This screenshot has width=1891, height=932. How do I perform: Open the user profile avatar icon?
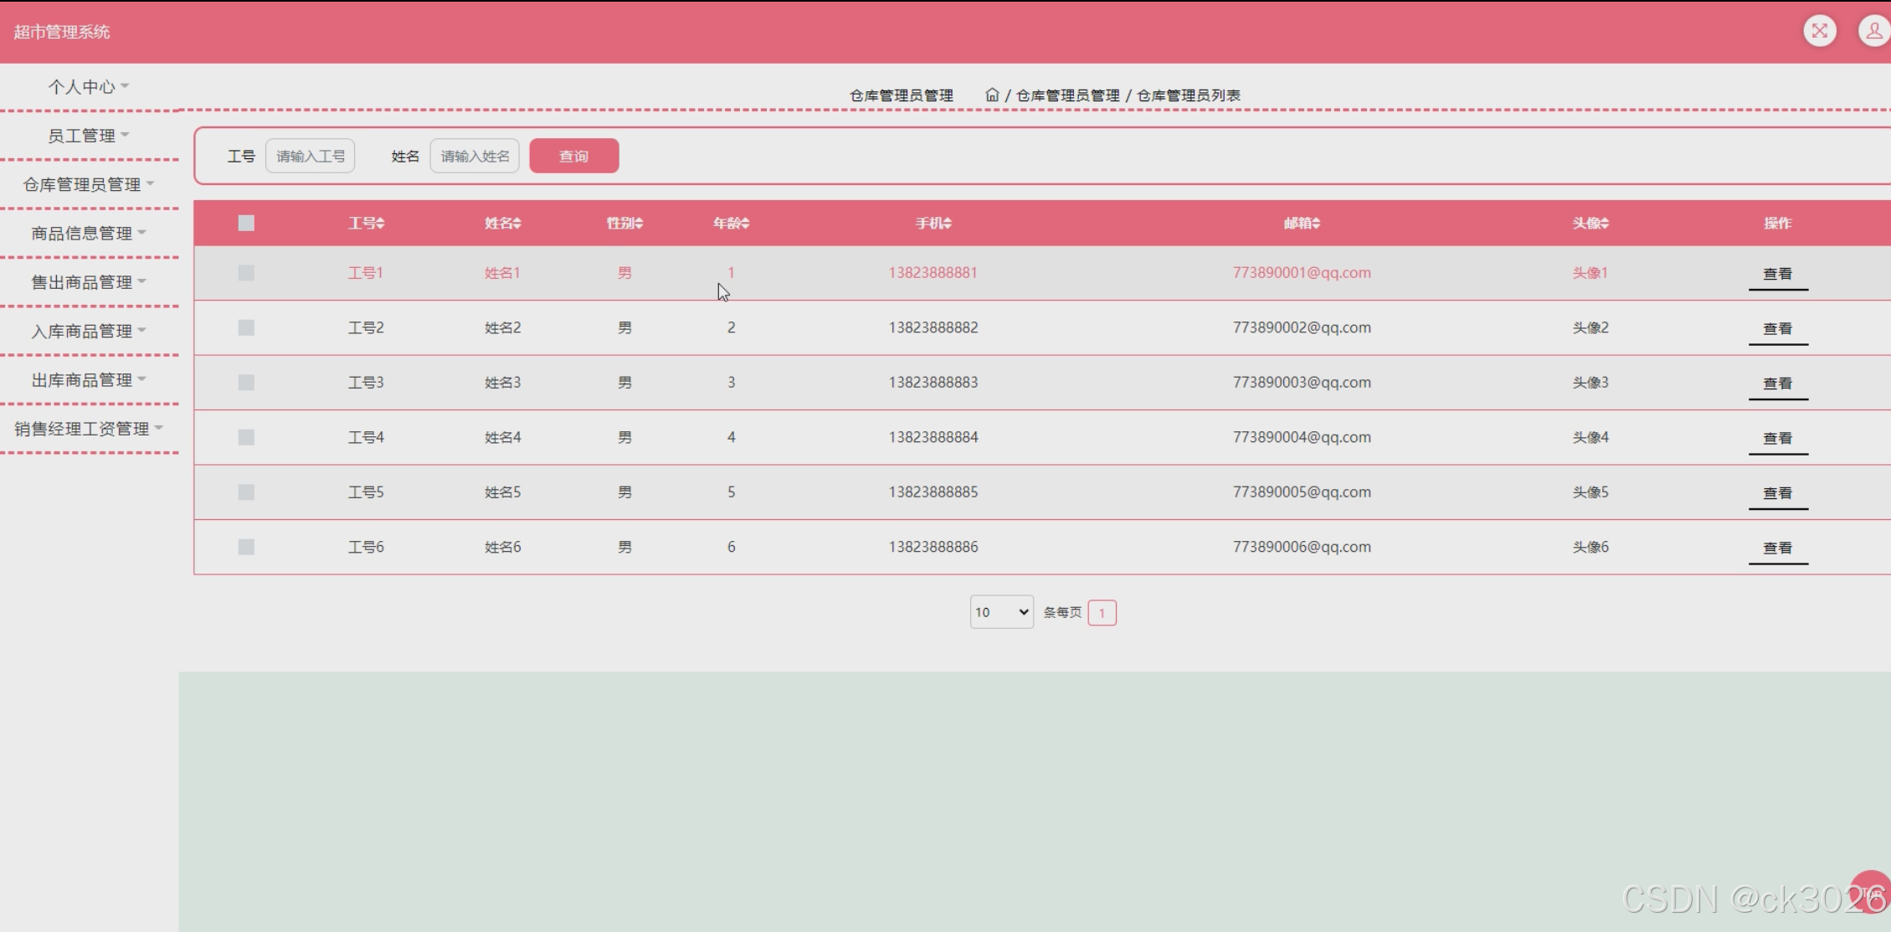(1873, 31)
